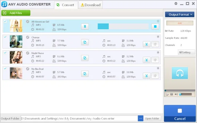Viewport: 197px width, 123px height.
Task: Stop the All-American Girl conversion
Action: [155, 27]
